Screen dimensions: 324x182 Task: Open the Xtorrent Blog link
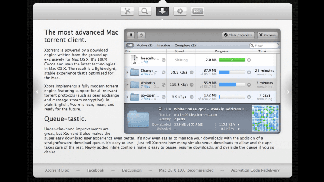click(57, 170)
